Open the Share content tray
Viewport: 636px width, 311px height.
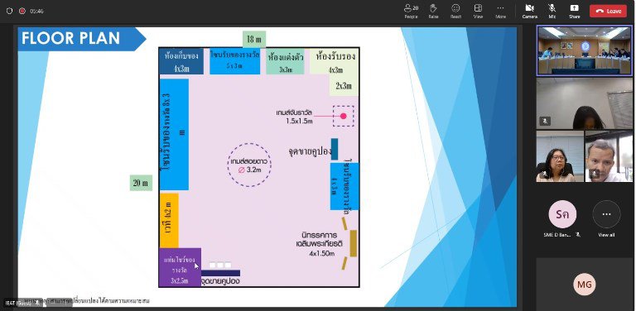575,11
